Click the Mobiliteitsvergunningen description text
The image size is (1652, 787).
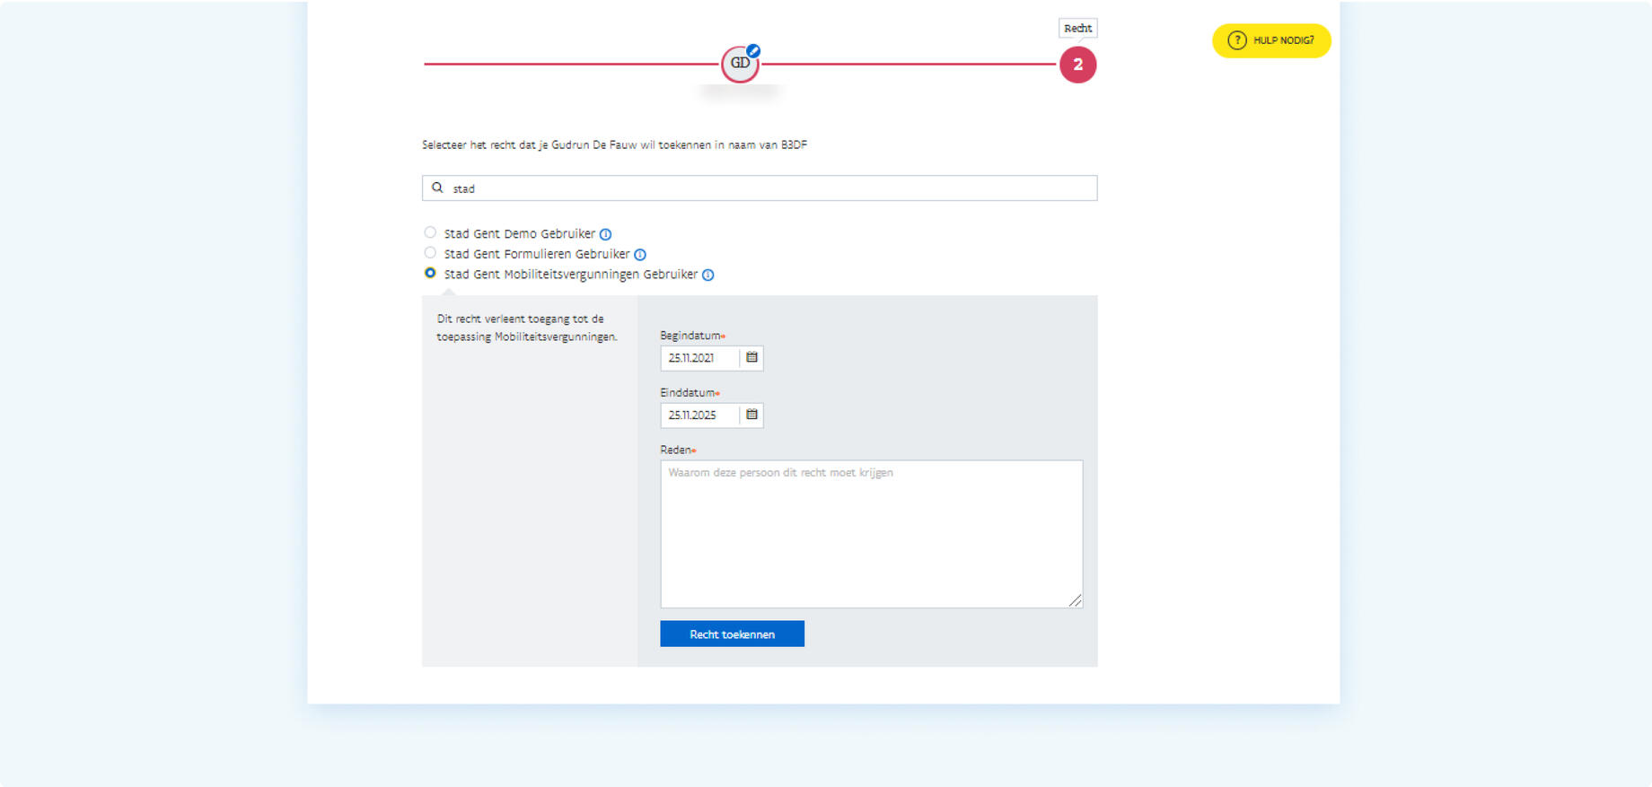[527, 328]
